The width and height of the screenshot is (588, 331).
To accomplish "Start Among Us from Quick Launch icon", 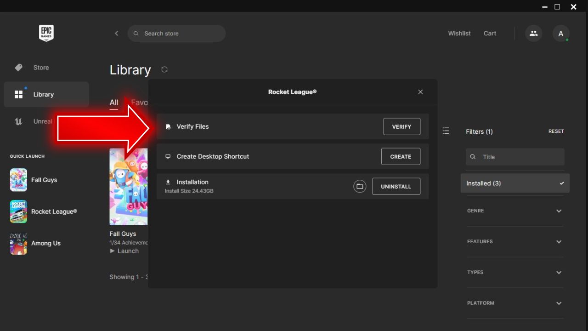I will (x=18, y=244).
